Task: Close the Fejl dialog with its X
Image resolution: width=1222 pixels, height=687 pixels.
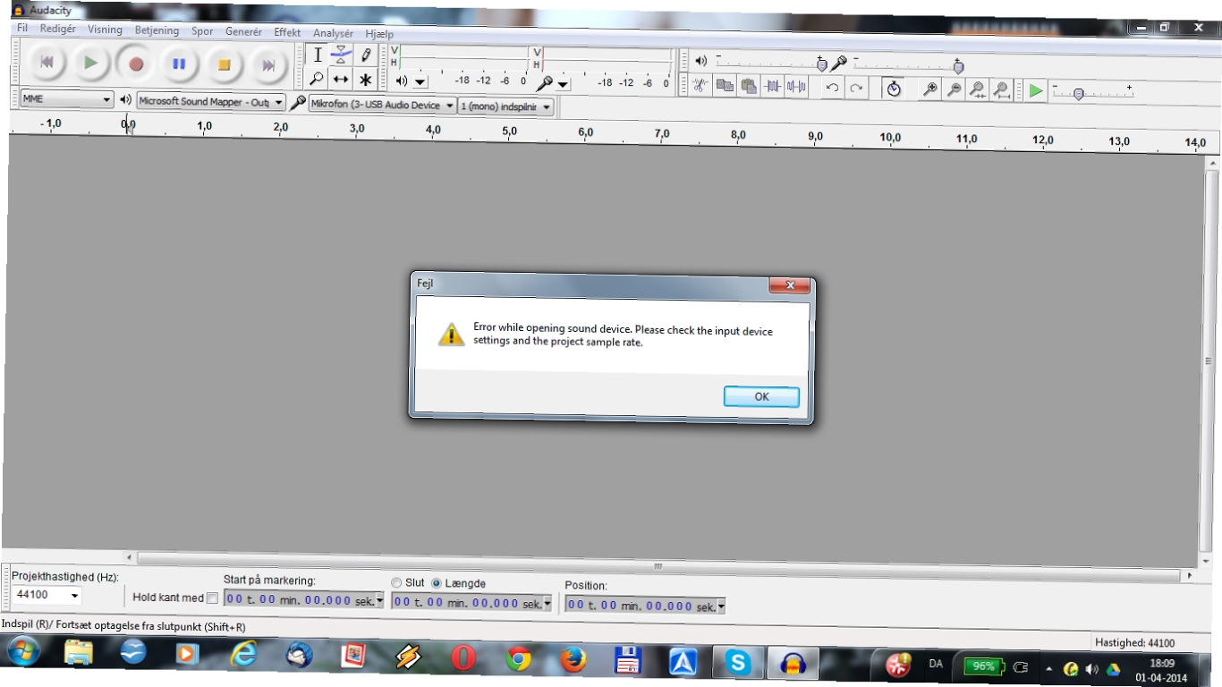Action: [x=790, y=285]
